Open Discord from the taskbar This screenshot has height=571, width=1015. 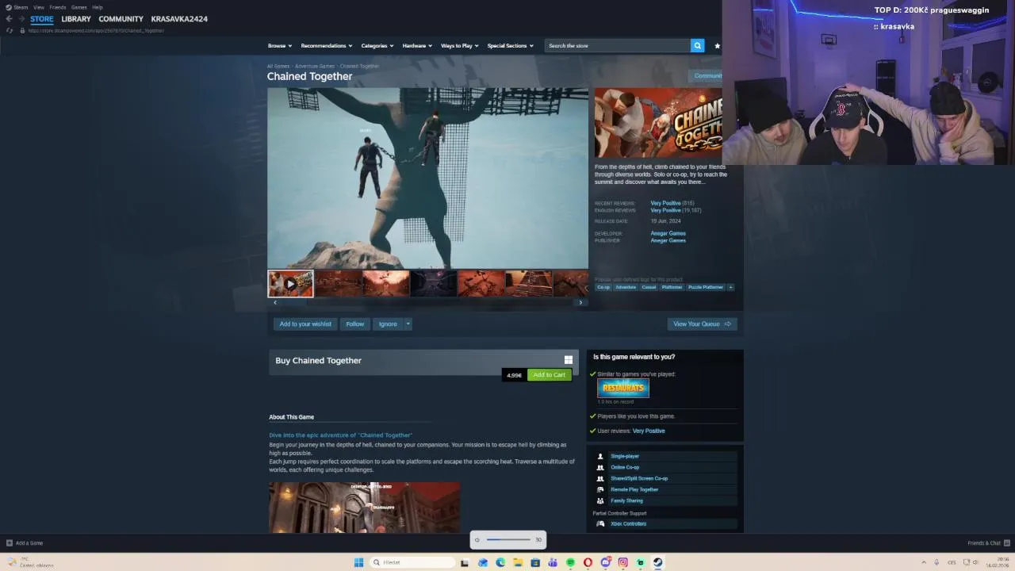click(605, 562)
